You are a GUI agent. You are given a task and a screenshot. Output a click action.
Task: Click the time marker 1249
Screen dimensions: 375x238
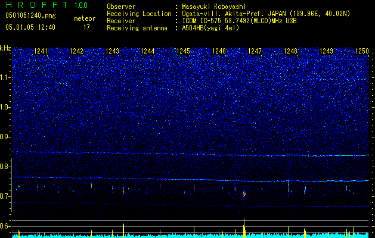click(x=327, y=51)
